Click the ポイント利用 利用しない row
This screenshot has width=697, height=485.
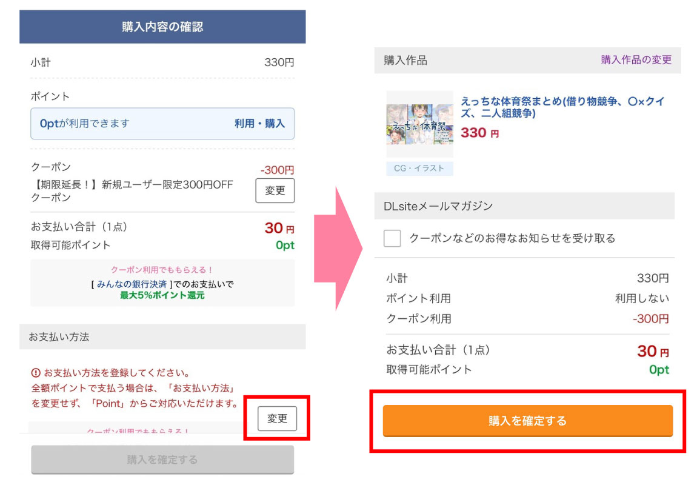(x=527, y=298)
